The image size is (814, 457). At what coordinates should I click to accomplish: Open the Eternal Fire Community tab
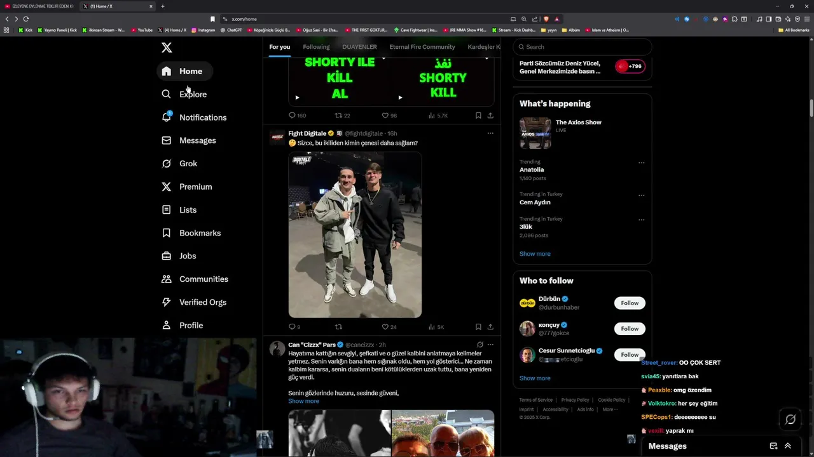(x=422, y=47)
